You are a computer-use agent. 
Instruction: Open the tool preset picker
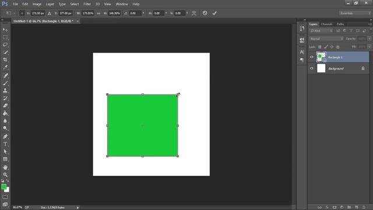pos(10,13)
